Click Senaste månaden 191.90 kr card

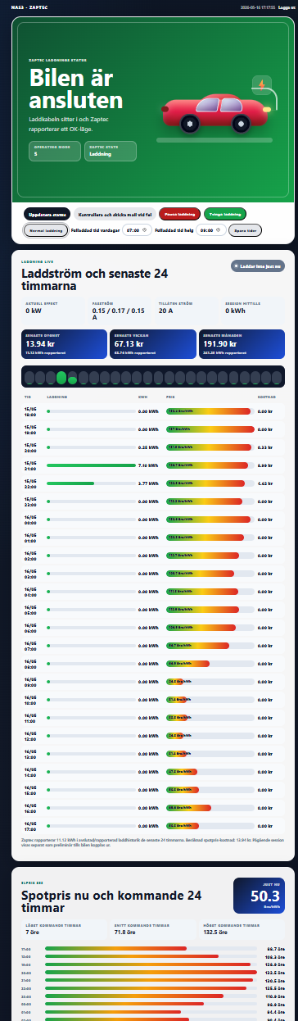242,345
